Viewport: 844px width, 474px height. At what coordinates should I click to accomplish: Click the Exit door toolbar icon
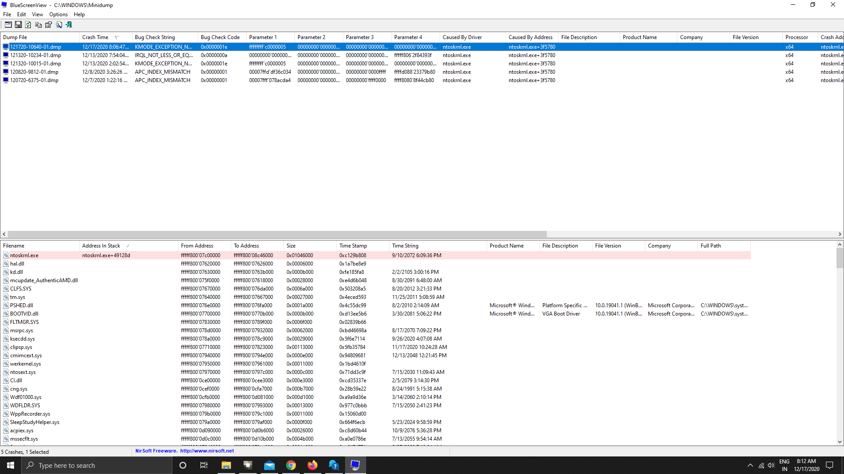[69, 25]
